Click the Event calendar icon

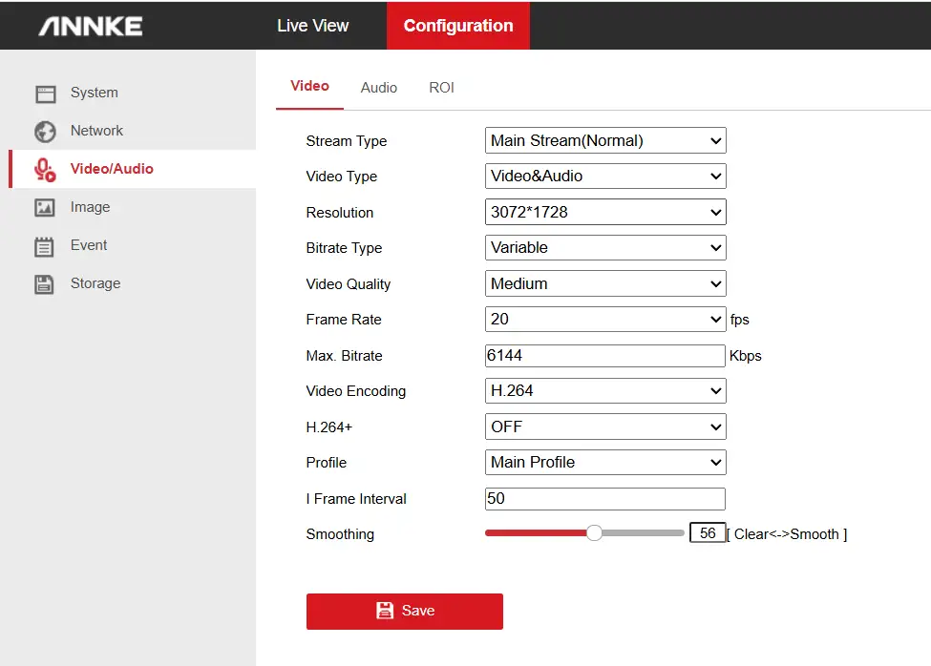(45, 246)
